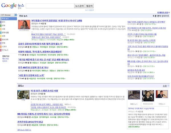Image resolution: width=171 pixels, height=133 pixels.
Task: Select the 연합뉴스 image thumbnail tab
Action: (x=162, y=94)
